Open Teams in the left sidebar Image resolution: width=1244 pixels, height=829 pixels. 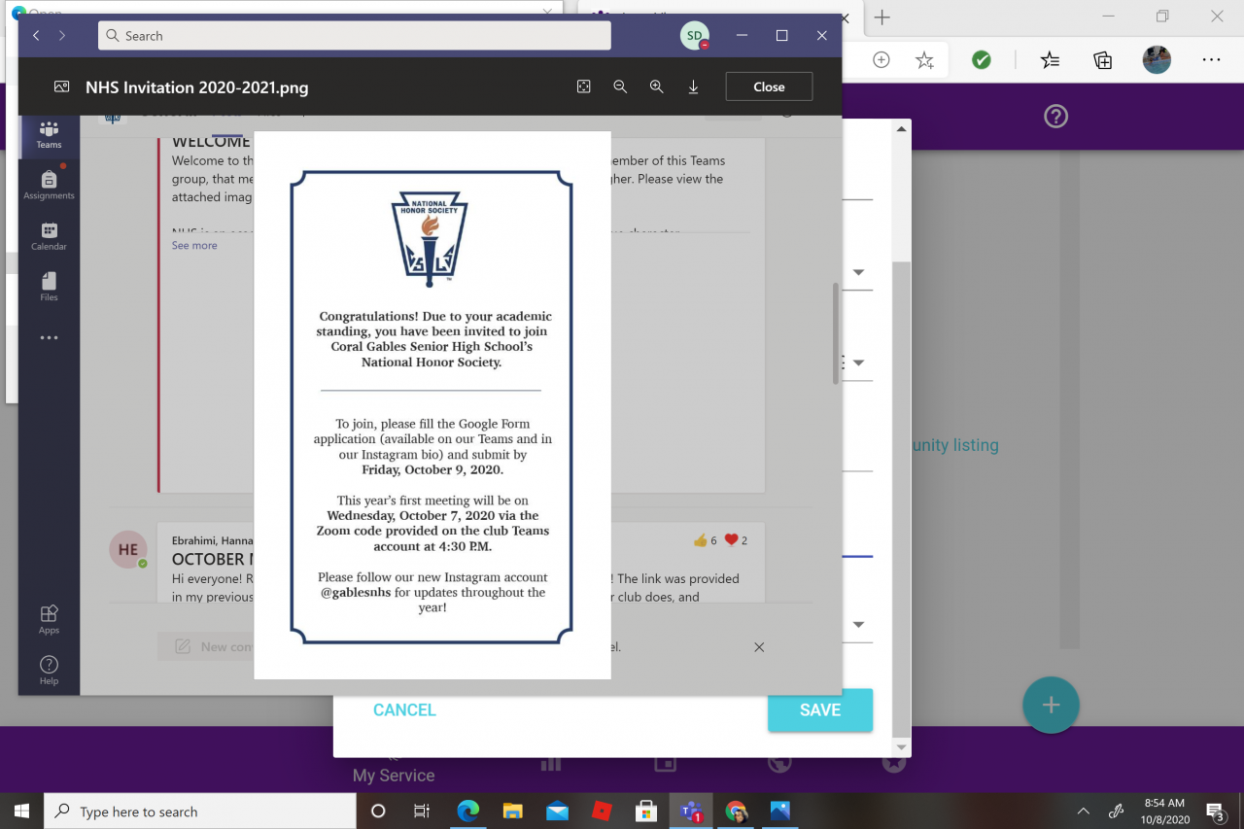49,135
